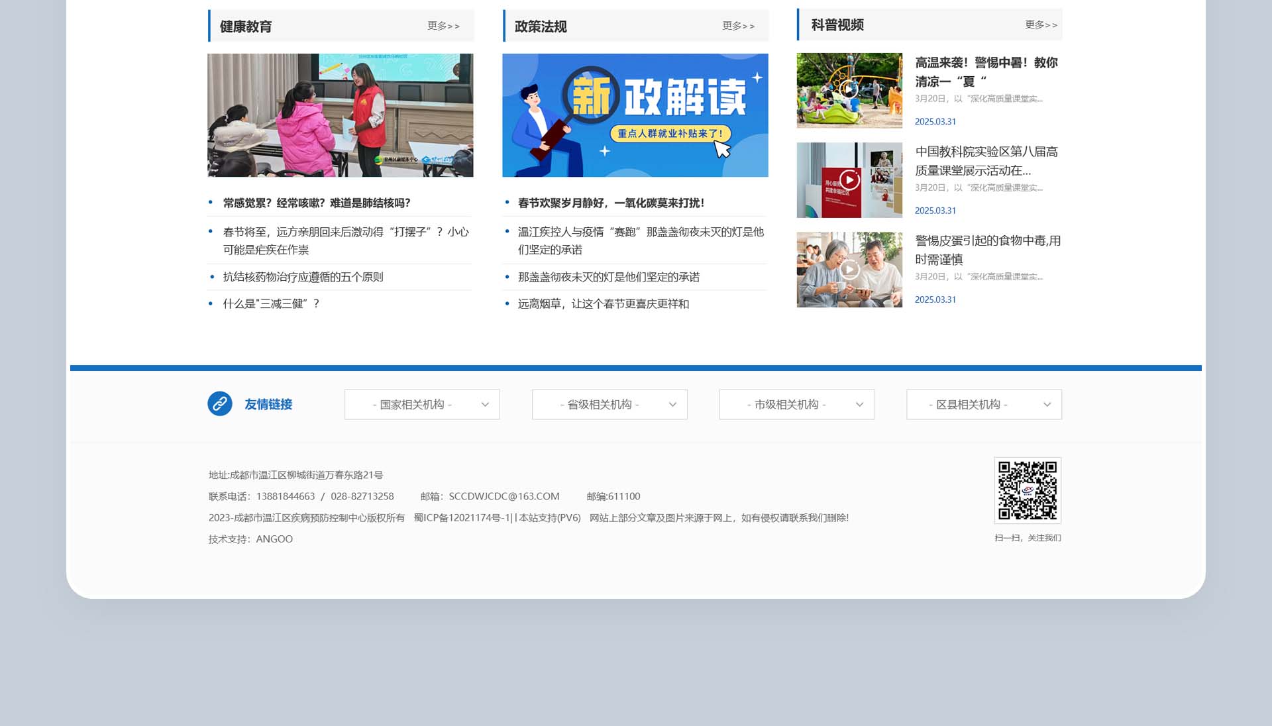
Task: Click 更多 in the 政策法规 section
Action: click(x=738, y=26)
